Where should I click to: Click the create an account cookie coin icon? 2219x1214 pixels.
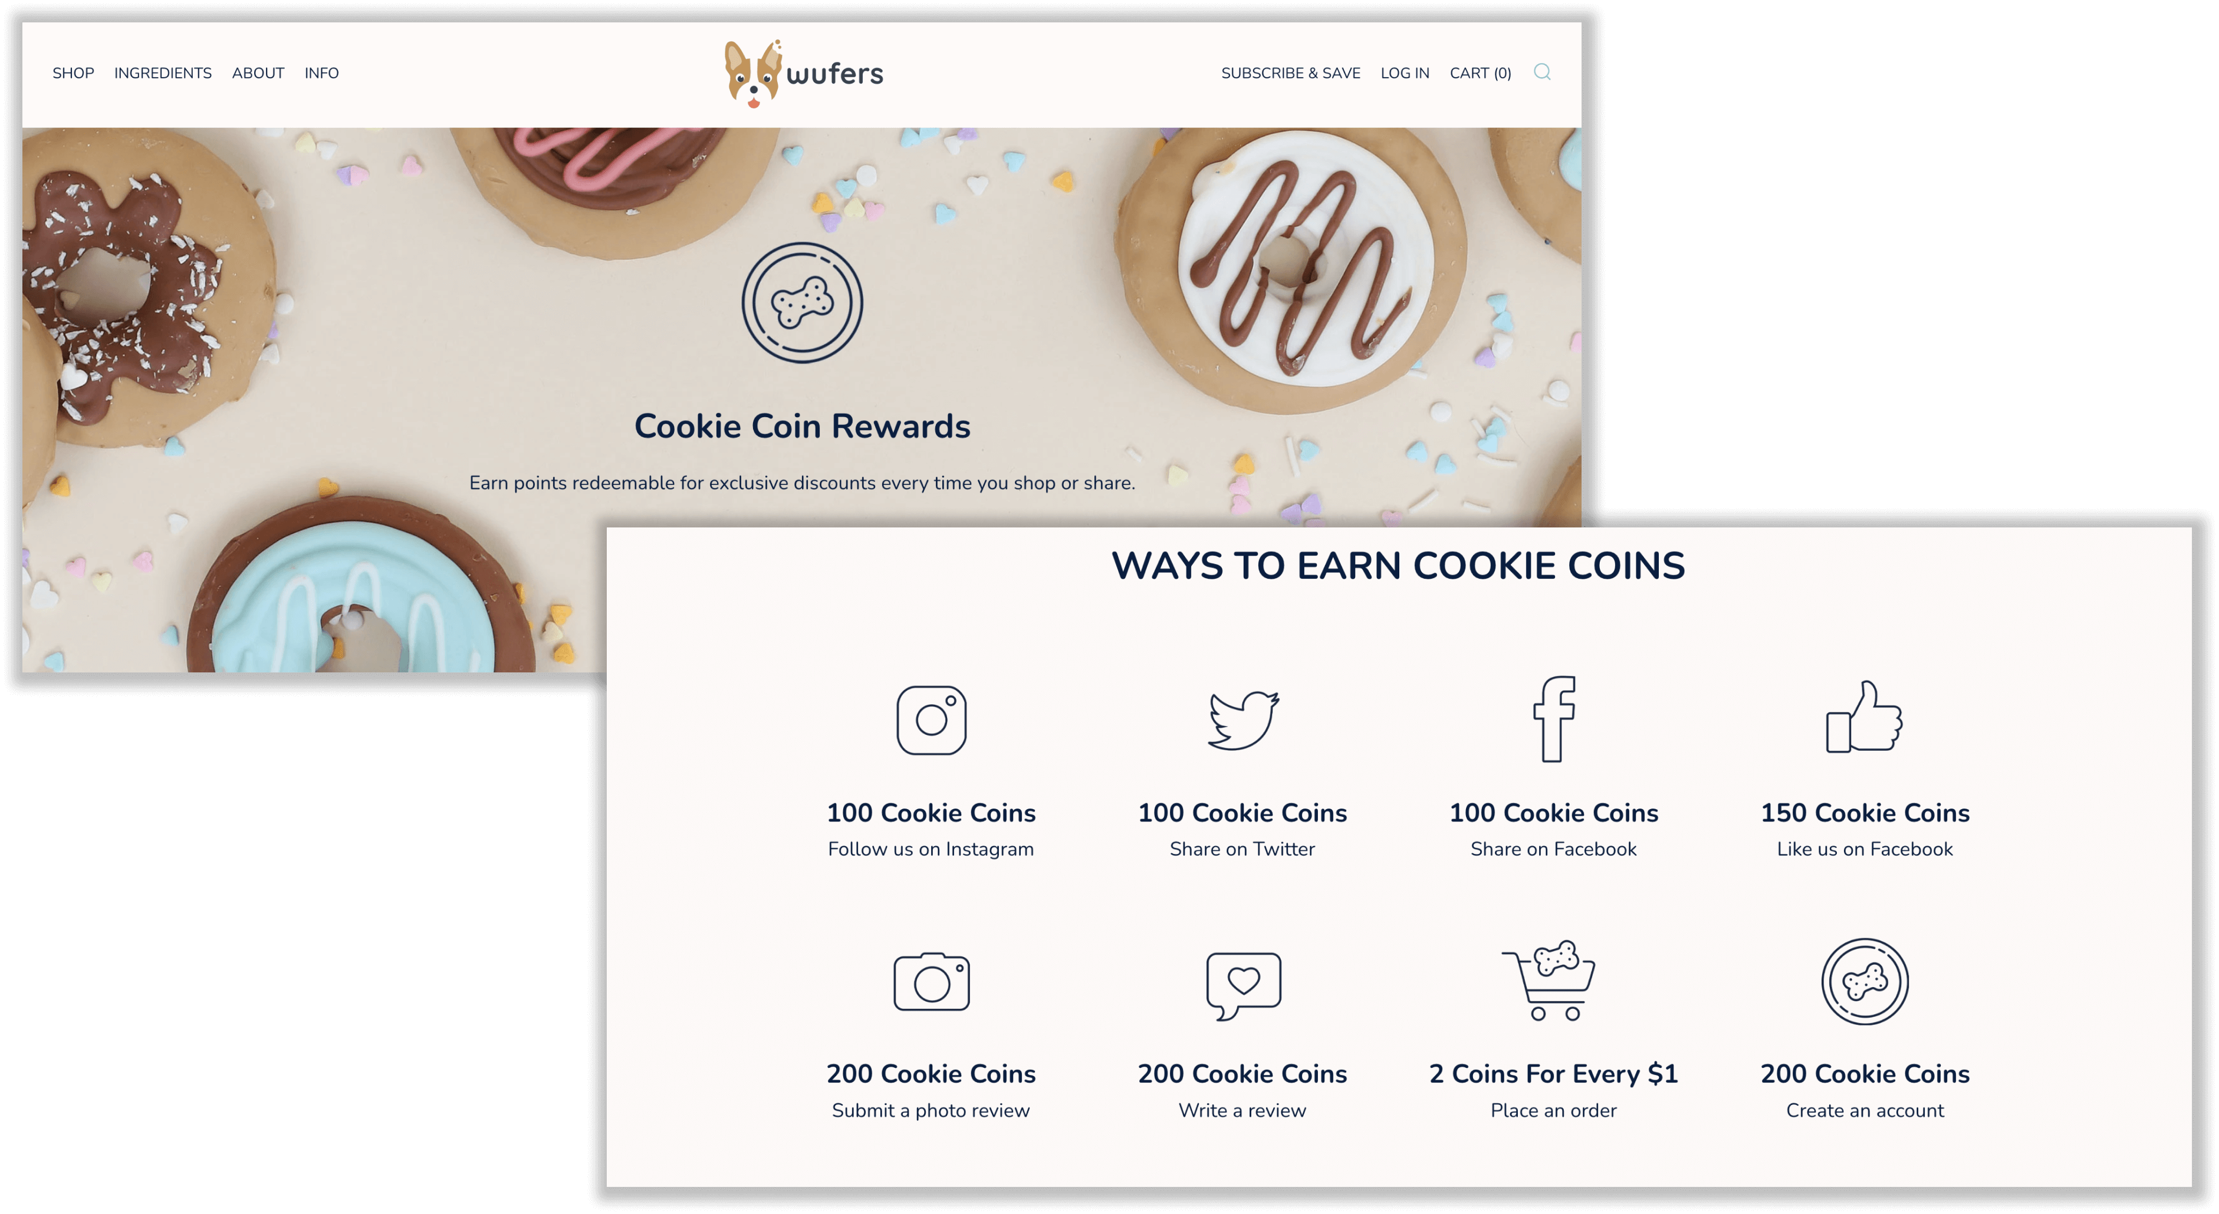(1865, 985)
